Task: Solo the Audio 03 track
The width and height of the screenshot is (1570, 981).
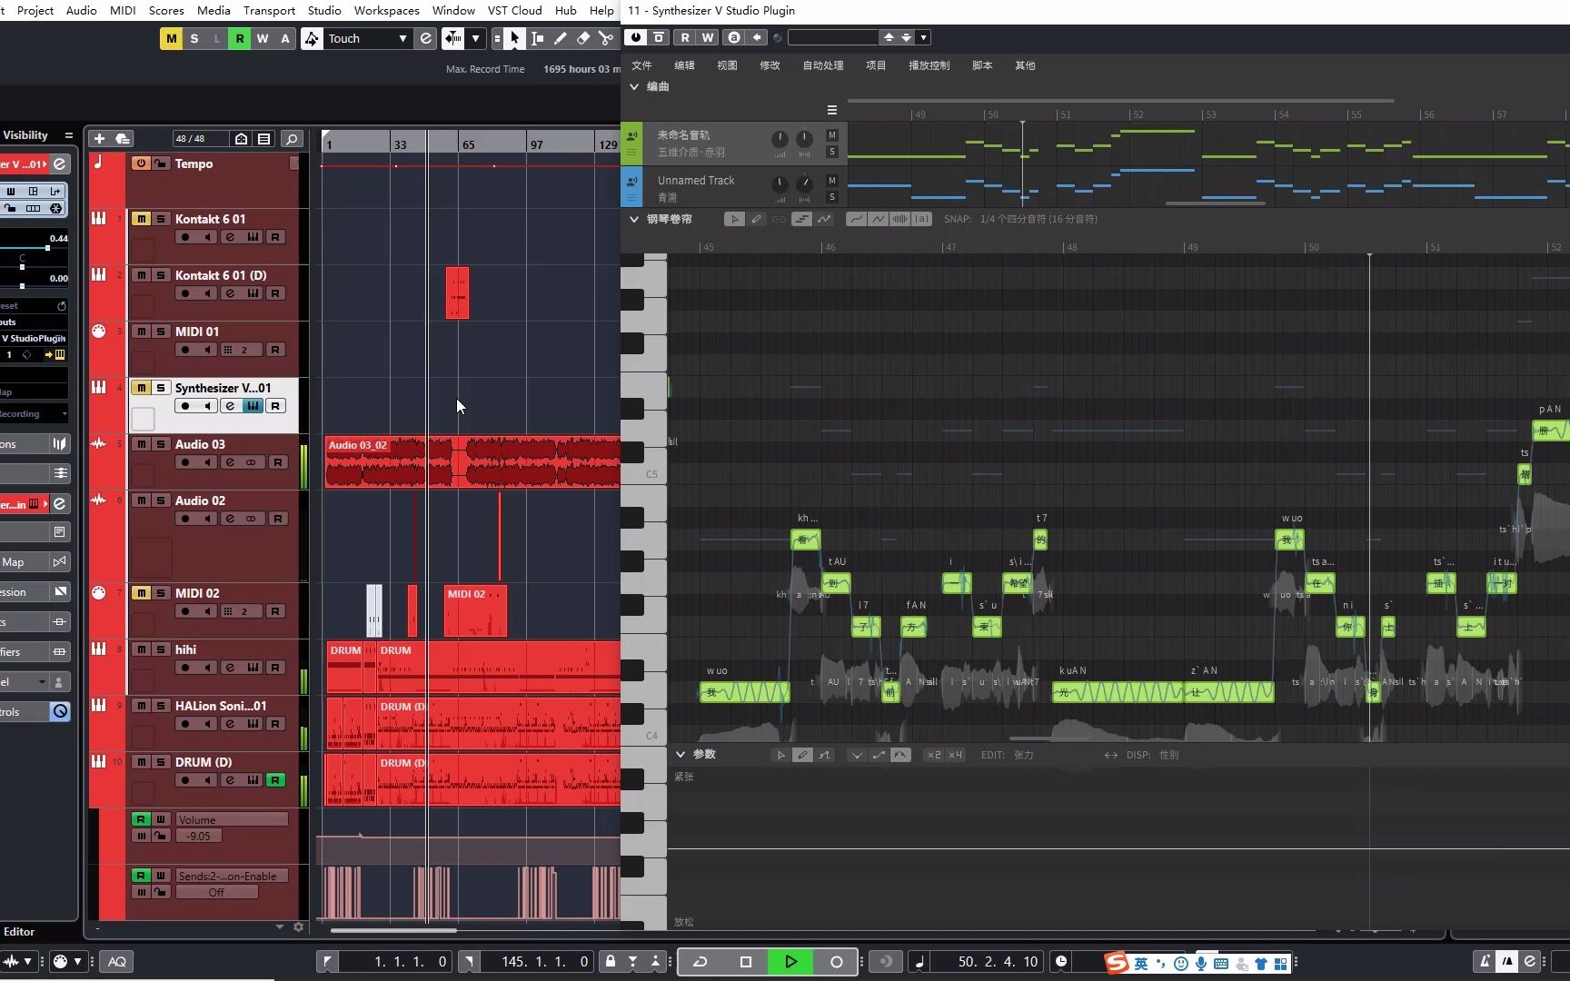Action: pos(161,444)
